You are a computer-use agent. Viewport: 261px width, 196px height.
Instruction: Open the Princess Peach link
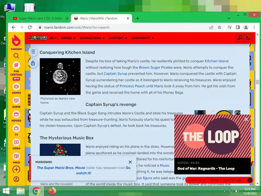click(x=132, y=86)
